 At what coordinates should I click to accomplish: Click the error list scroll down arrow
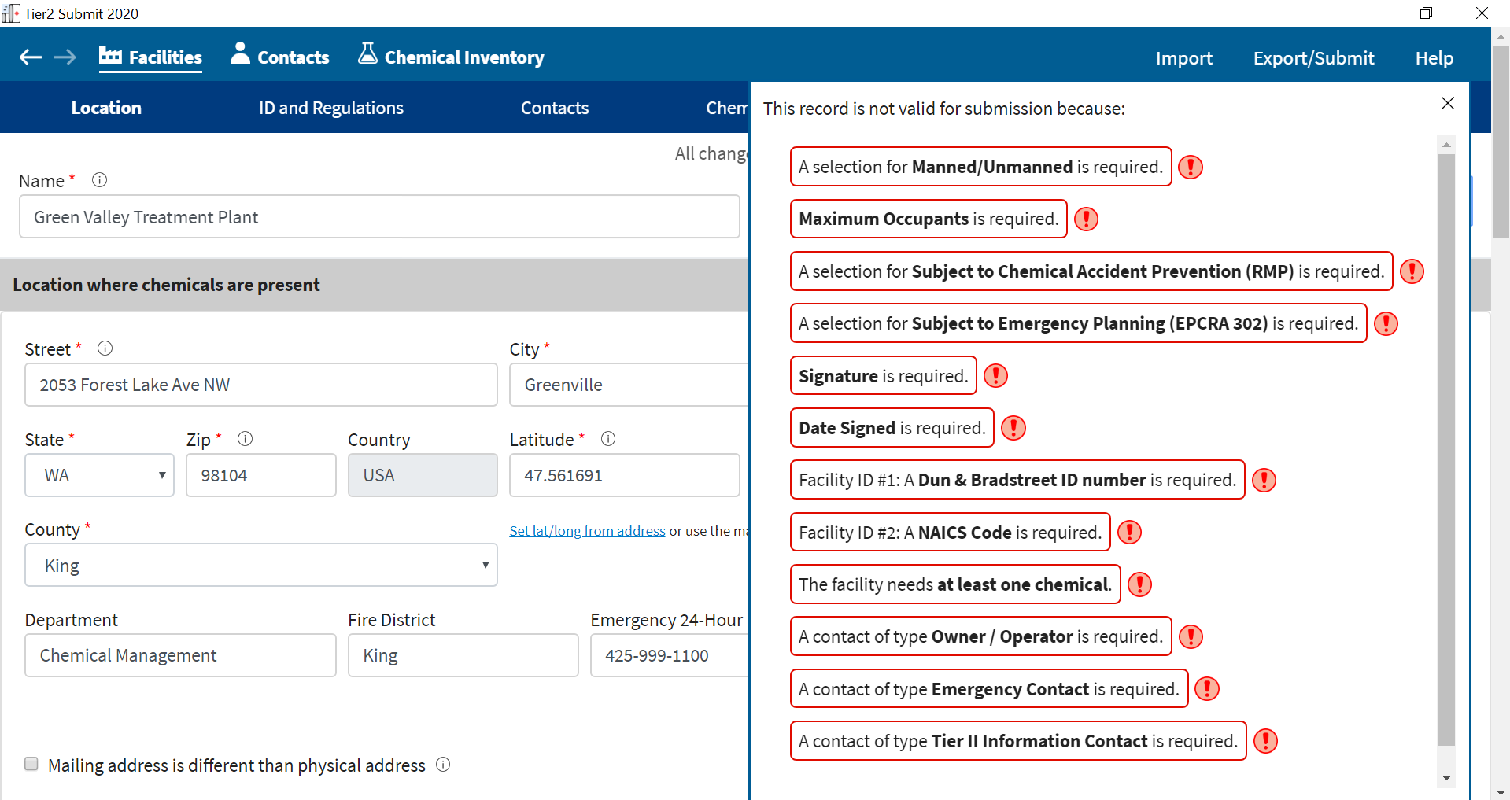coord(1446,778)
